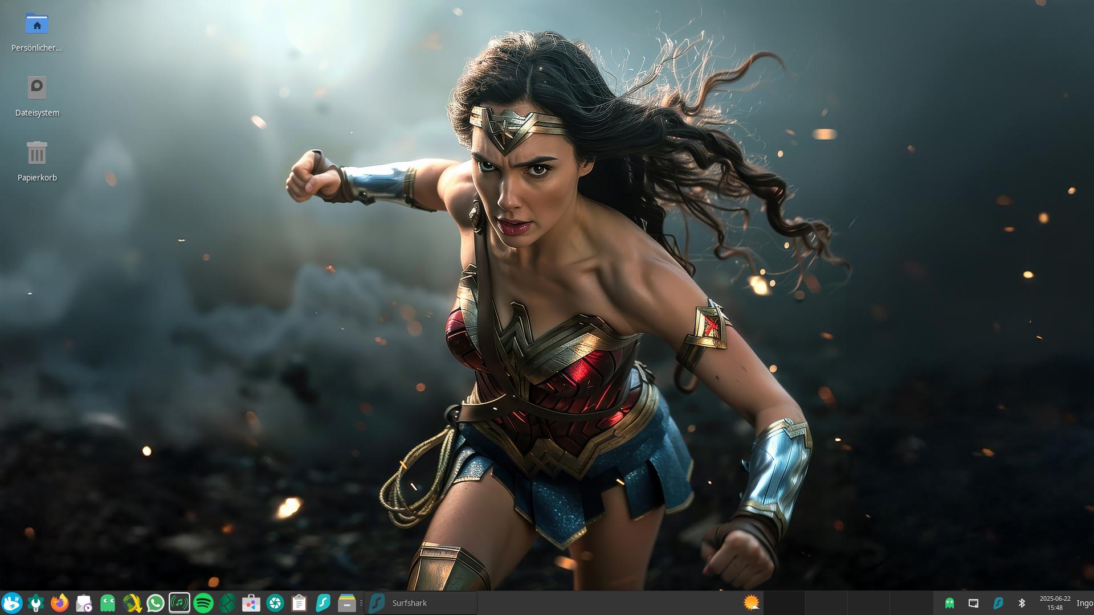Open the software store bag icon
The width and height of the screenshot is (1094, 615).
click(x=251, y=603)
